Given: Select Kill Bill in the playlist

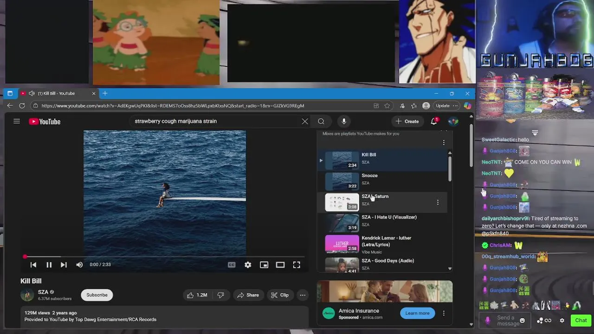Looking at the screenshot, I should (x=382, y=161).
